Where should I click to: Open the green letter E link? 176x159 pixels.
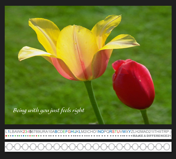[x=64, y=132]
